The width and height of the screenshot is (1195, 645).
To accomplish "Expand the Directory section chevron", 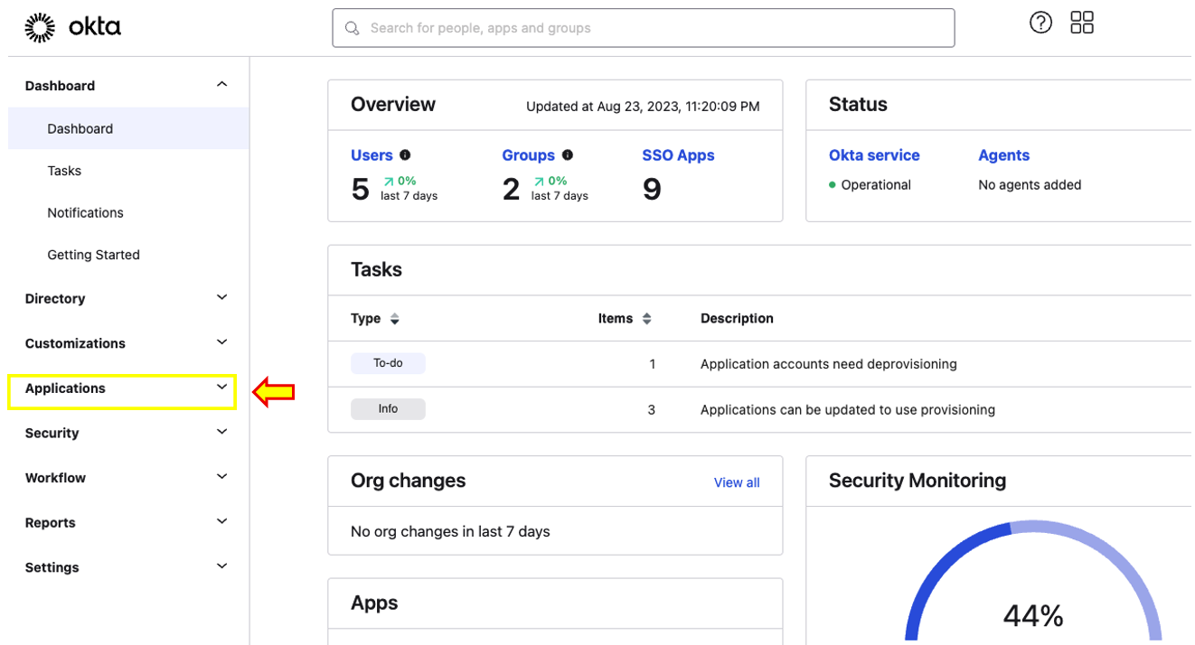I will point(222,298).
